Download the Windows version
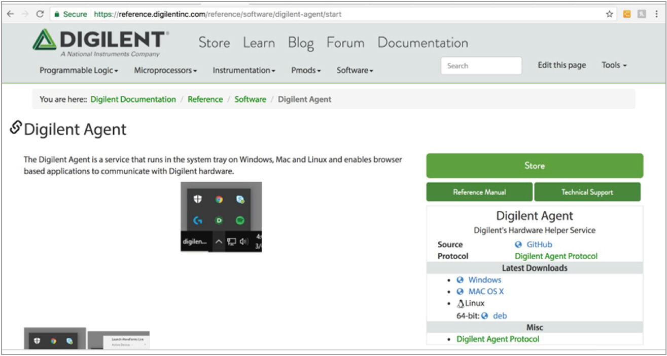667x356 pixels. 484,280
